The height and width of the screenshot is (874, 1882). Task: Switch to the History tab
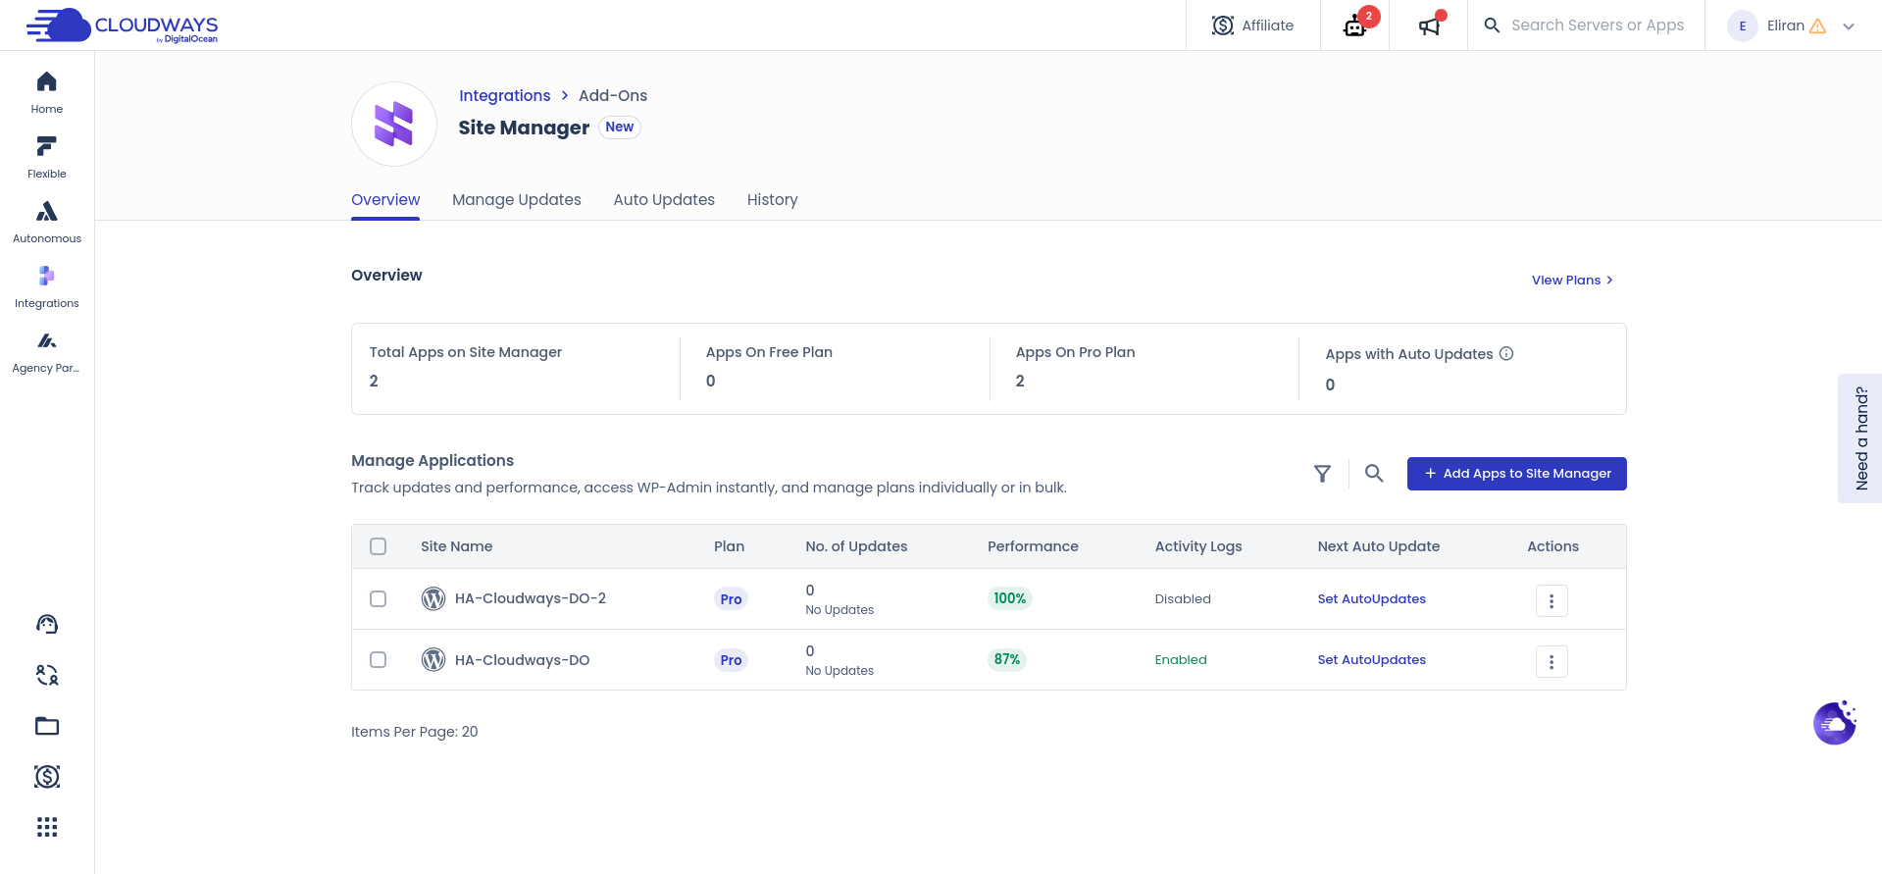coord(773,200)
